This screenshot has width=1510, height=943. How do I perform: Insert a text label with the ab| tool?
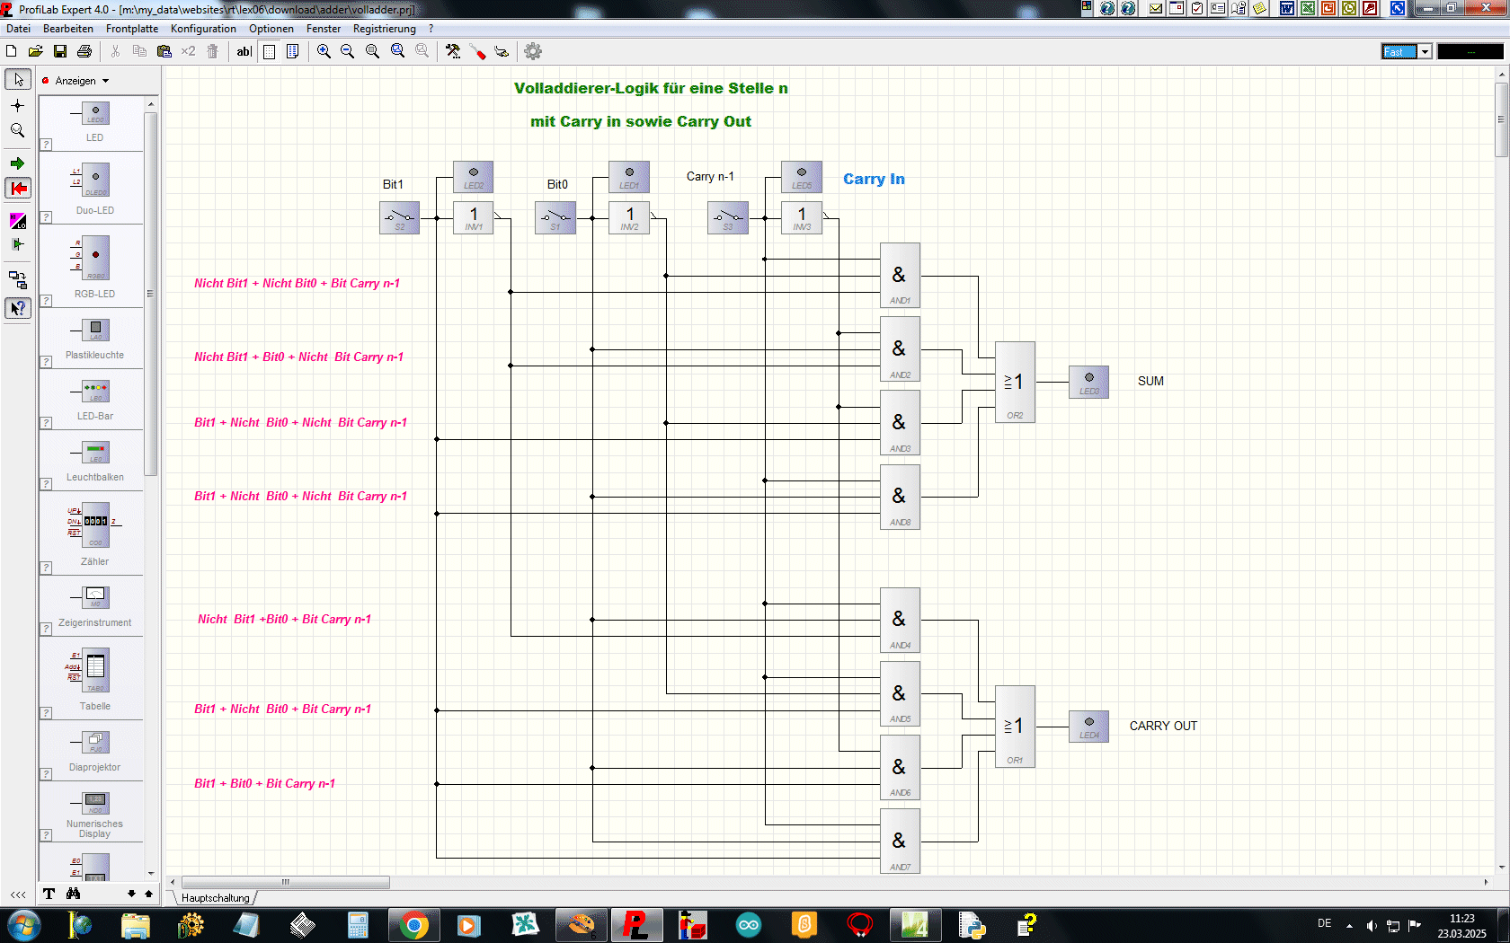244,51
